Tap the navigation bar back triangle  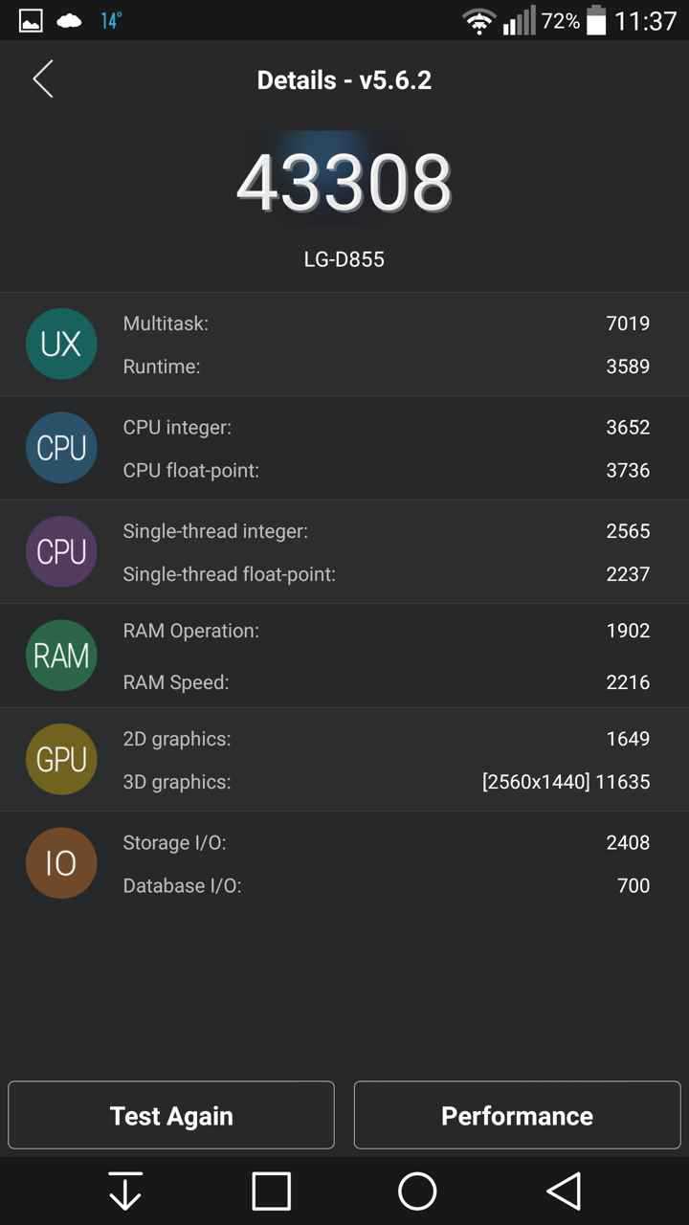(x=564, y=1192)
